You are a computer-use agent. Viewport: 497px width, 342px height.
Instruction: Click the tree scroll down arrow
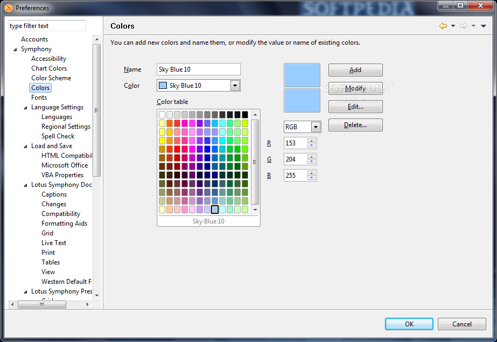97,295
